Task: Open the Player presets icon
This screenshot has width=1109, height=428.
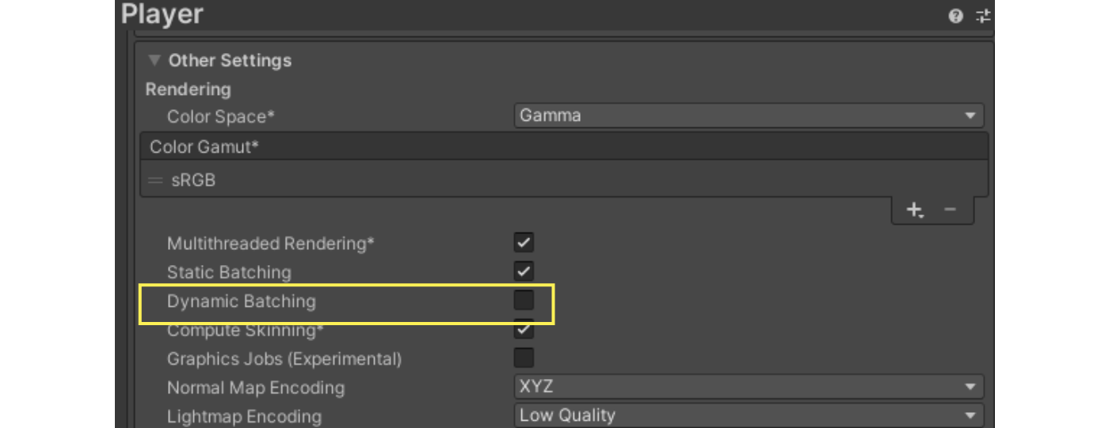Action: click(x=983, y=16)
